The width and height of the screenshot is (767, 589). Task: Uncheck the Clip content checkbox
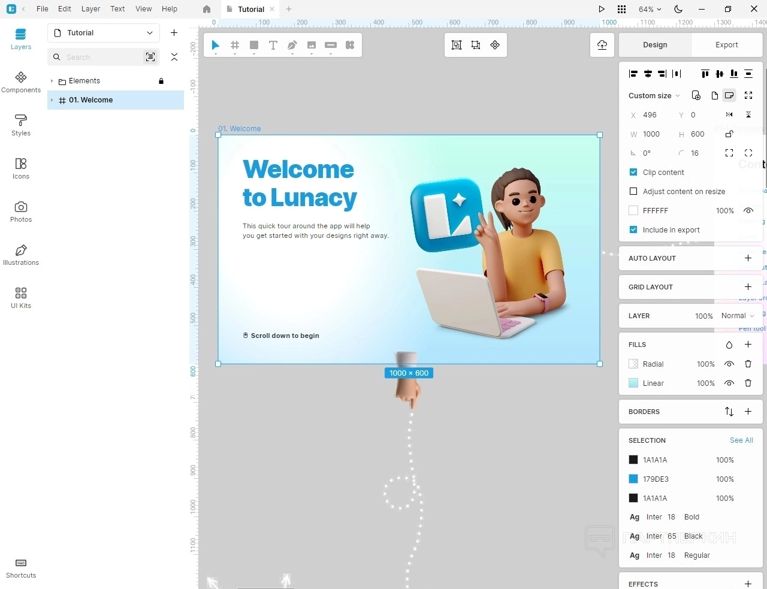pos(633,173)
